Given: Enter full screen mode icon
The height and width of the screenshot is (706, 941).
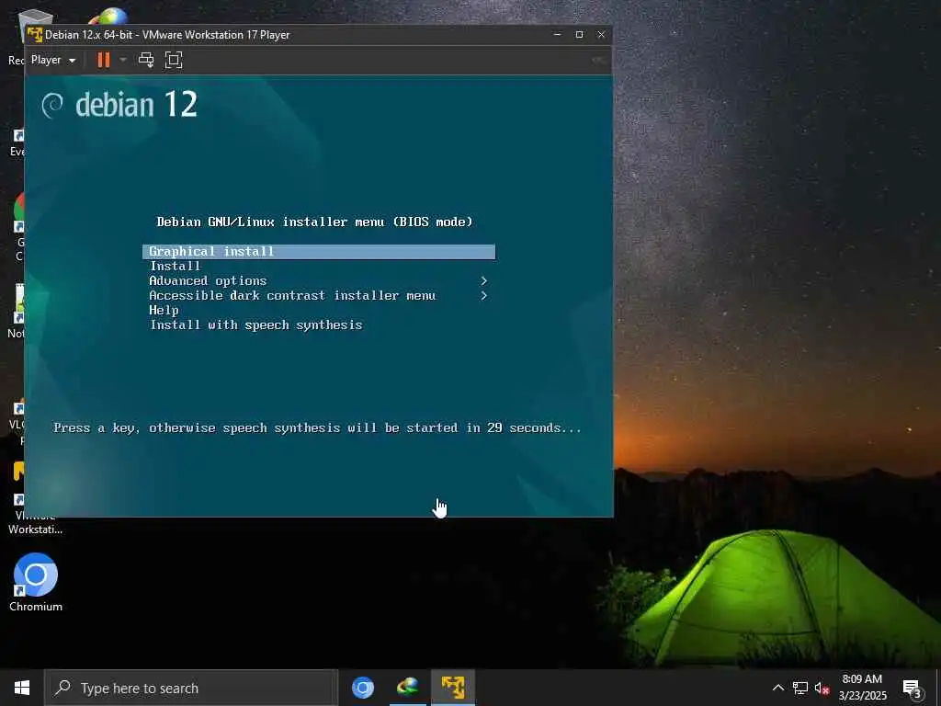Looking at the screenshot, I should (x=174, y=60).
